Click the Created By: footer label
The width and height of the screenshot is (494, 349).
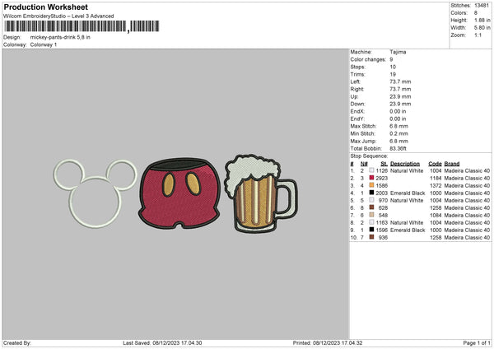tap(17, 342)
